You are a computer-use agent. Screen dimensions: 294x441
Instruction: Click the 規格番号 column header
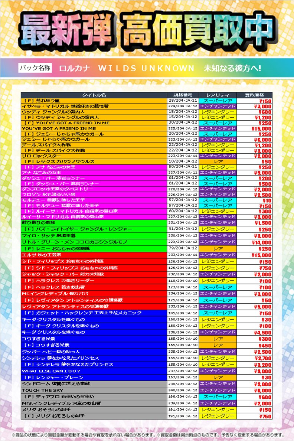[183, 95]
